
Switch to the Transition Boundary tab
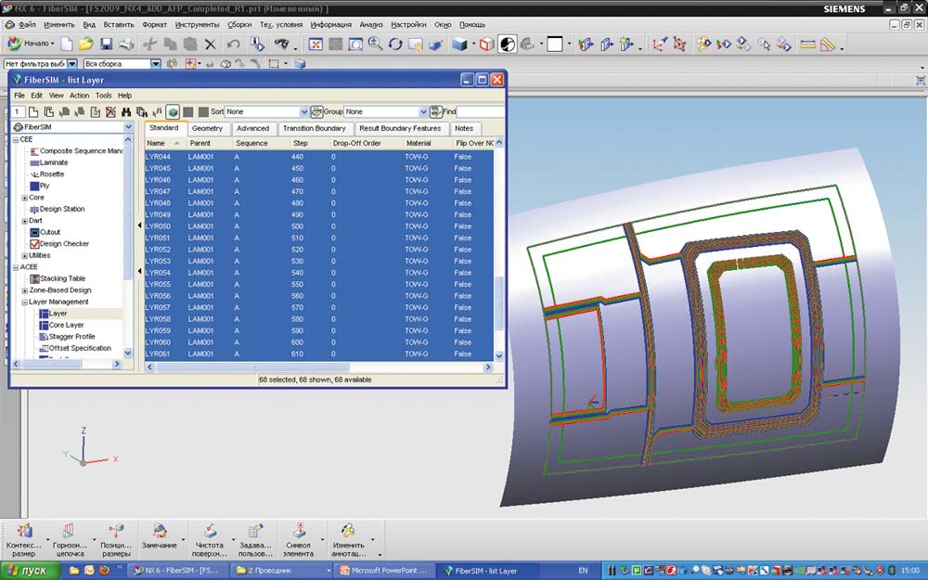click(x=315, y=128)
